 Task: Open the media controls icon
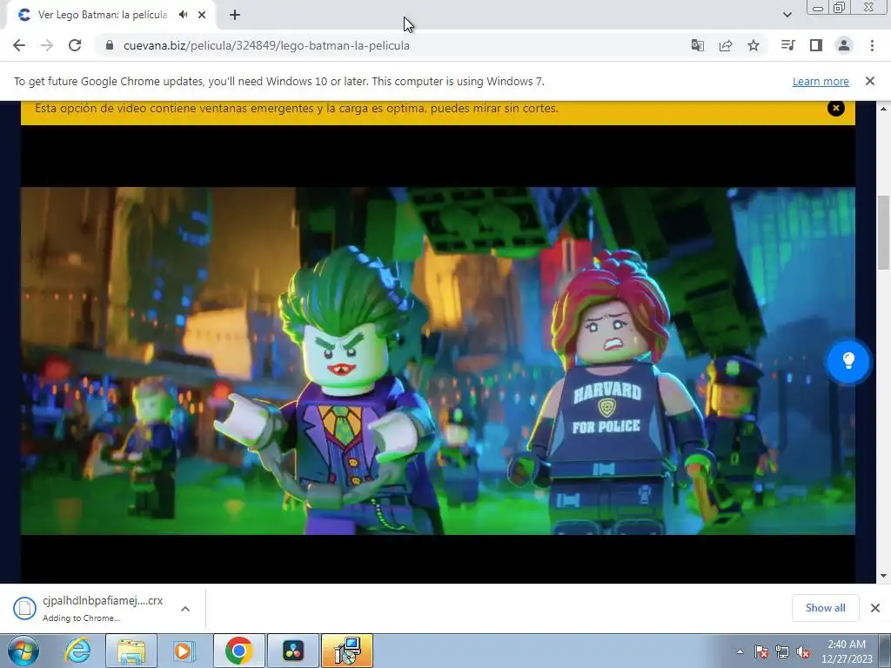(x=787, y=45)
